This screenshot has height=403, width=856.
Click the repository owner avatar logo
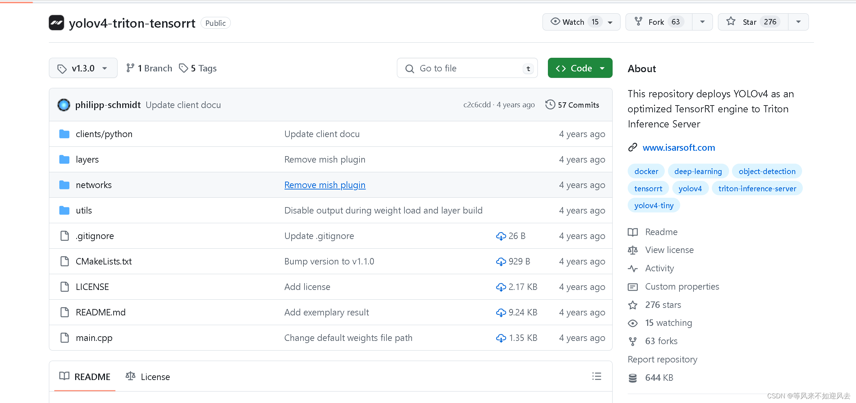tap(56, 23)
